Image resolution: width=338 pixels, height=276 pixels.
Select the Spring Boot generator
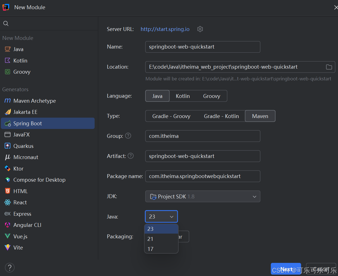[x=28, y=123]
